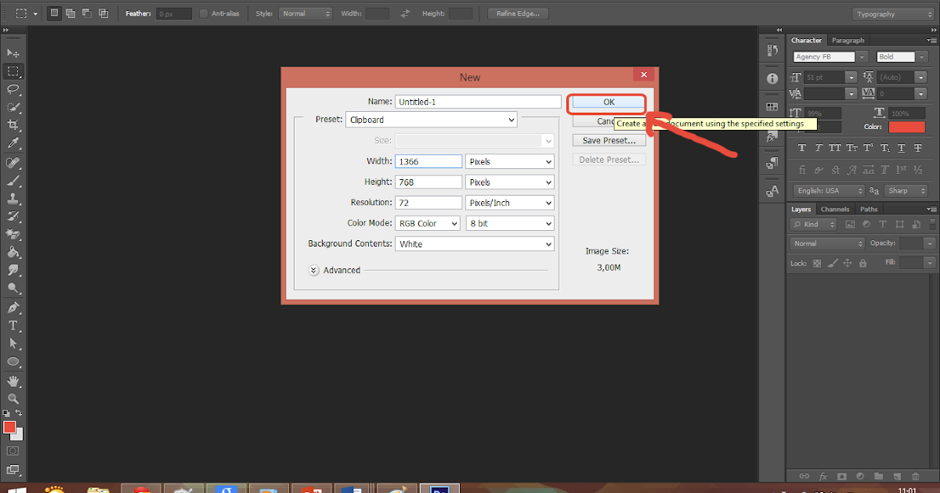Open the Character Styles panel icon

click(x=772, y=191)
